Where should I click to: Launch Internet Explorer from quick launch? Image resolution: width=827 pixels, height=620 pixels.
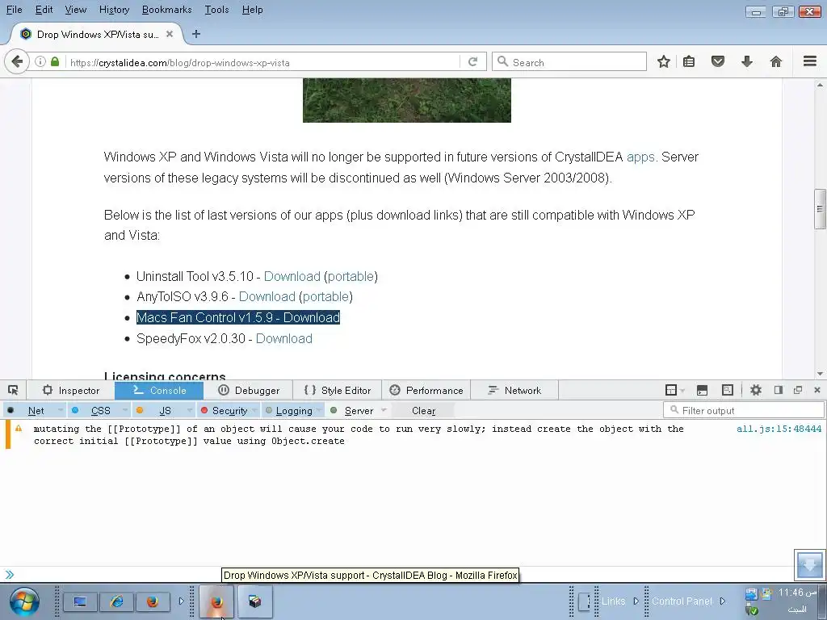click(x=116, y=601)
